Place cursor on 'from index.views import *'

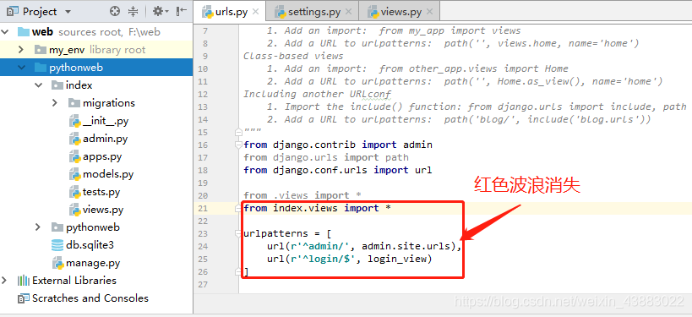(317, 208)
